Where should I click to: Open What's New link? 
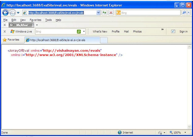[100, 31]
